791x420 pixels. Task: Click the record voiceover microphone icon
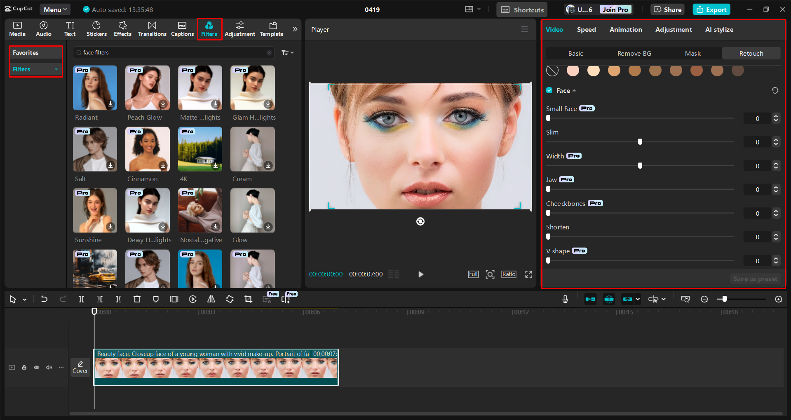(565, 299)
